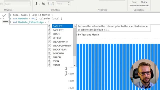The height and width of the screenshot is (90, 160).
Task: Click the MaxDate variable on line 2
Action: [23, 18]
